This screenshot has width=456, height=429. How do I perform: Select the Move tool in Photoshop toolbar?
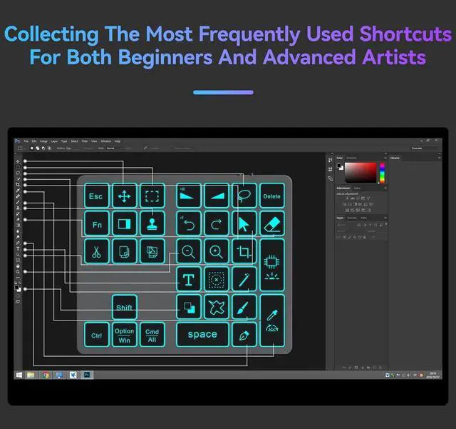coord(18,161)
